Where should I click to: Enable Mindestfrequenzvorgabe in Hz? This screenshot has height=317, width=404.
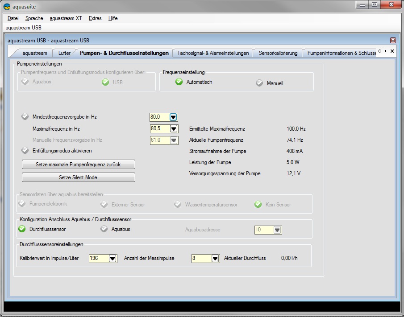coord(25,117)
